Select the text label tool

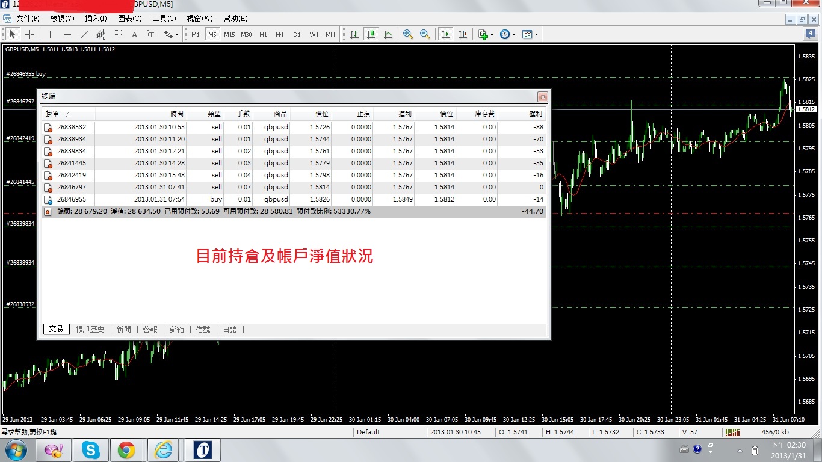134,34
